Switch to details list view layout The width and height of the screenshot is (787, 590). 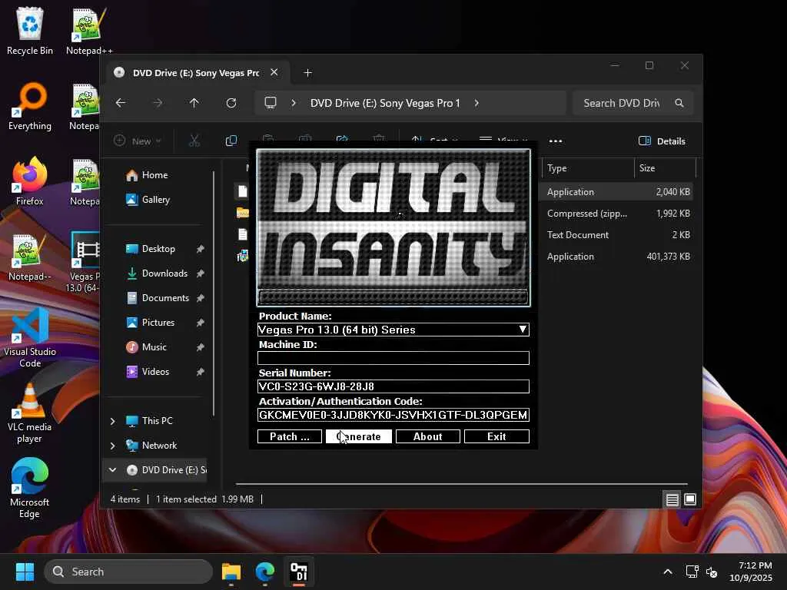(x=672, y=499)
